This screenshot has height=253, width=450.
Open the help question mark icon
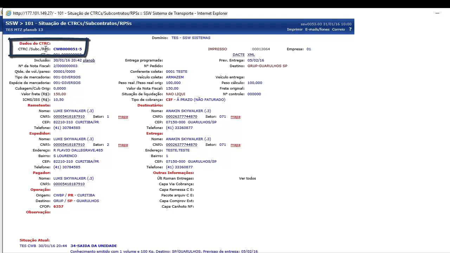[350, 29]
